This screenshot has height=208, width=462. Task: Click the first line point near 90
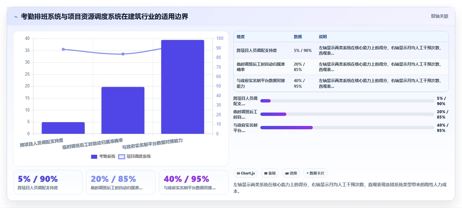click(63, 49)
